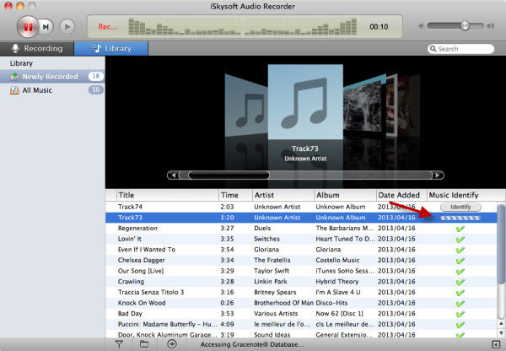Mute via the low-volume speaker icon
The image size is (506, 351).
coord(421,26)
